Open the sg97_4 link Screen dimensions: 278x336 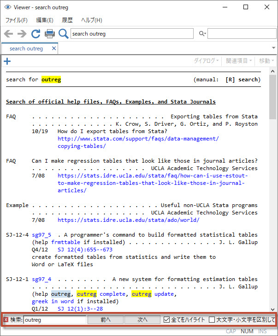(x=41, y=279)
